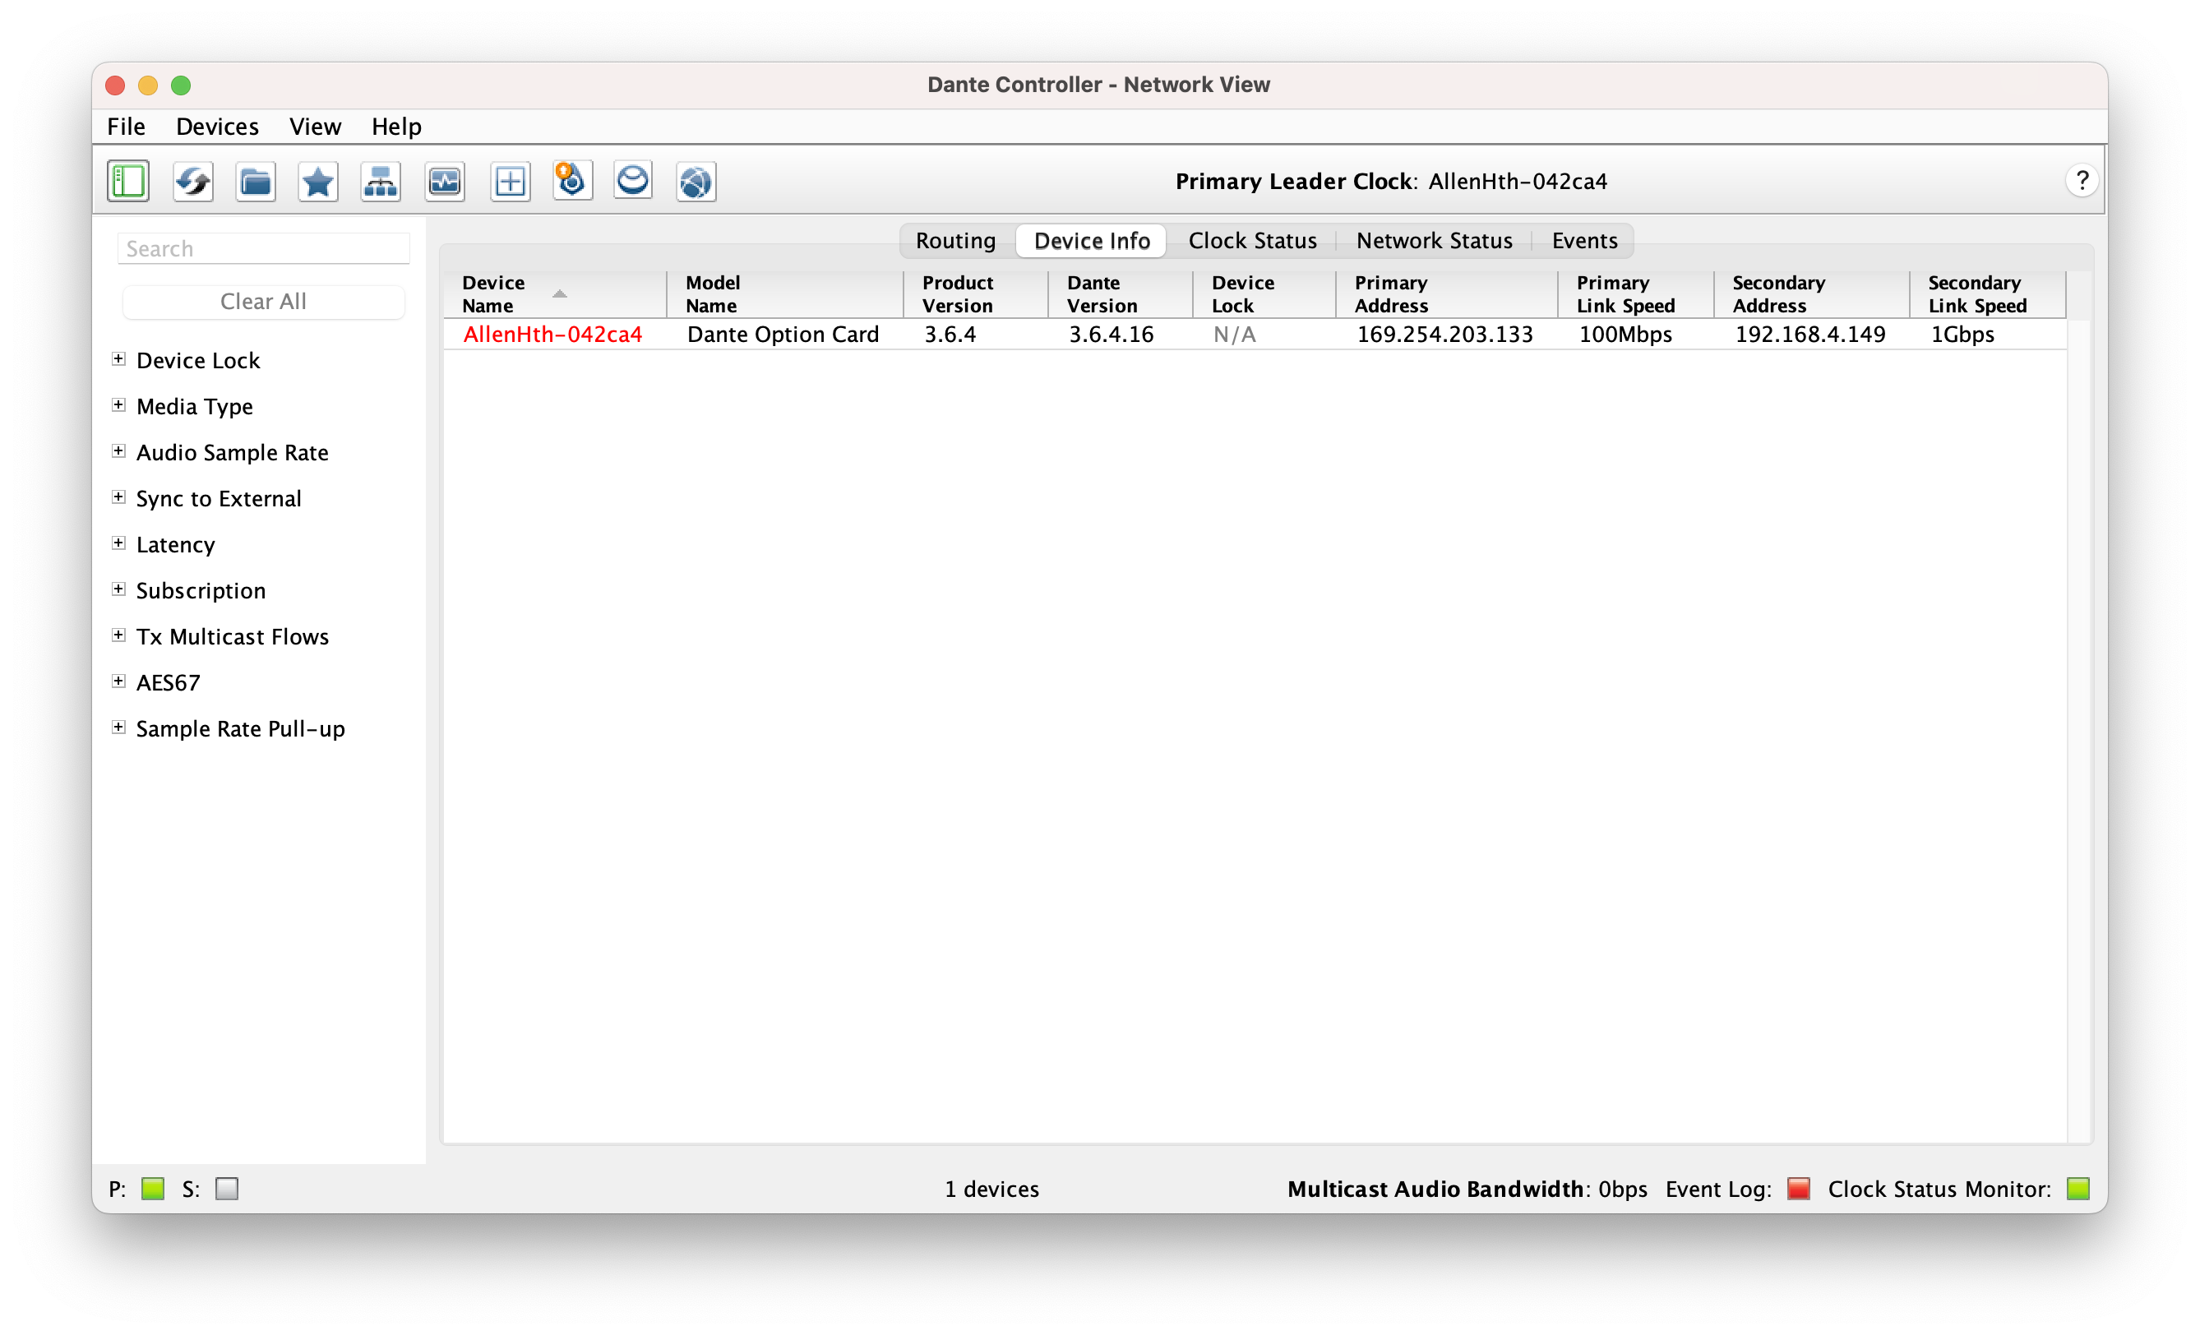Viewport: 2200px width, 1335px height.
Task: Sort by the Device Name column header
Action: [554, 293]
